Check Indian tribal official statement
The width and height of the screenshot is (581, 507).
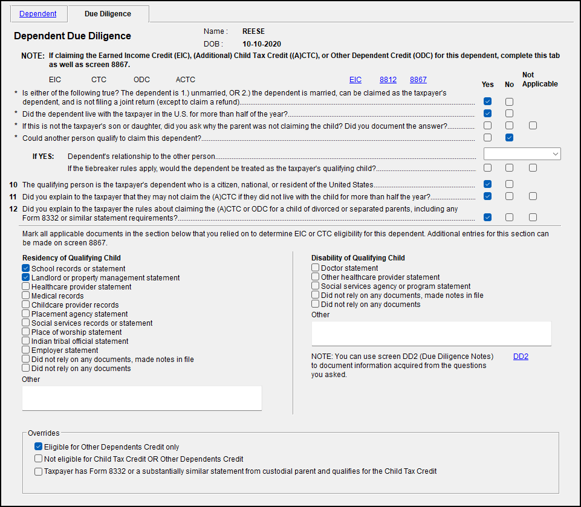click(x=25, y=341)
